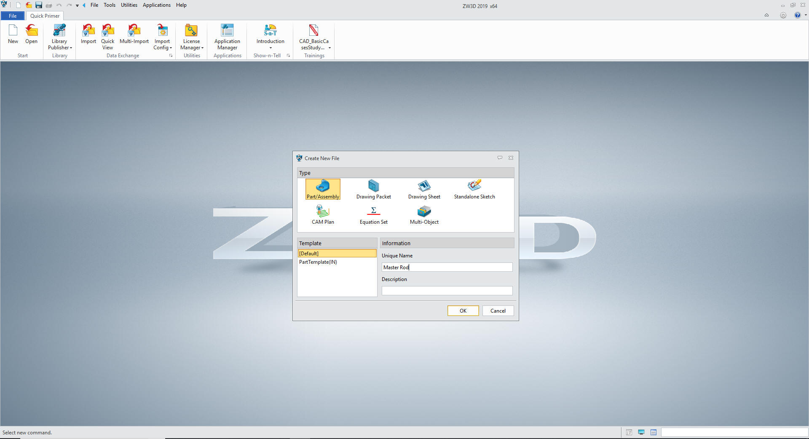Open the Application Manager

point(227,37)
